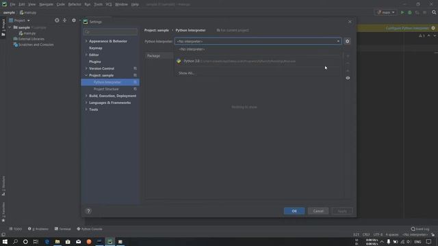This screenshot has height=246, width=438.
Task: Expand the Editor settings section
Action: (86, 55)
